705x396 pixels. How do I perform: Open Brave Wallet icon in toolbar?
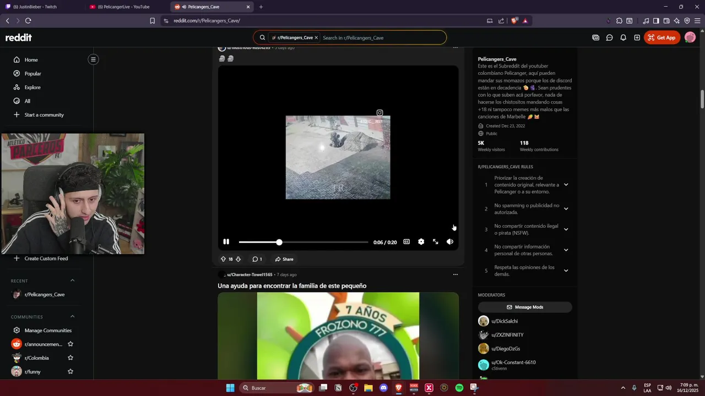click(x=666, y=21)
